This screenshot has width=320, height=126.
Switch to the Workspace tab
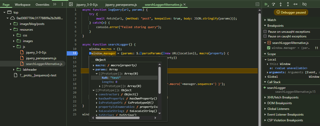coord(22,5)
